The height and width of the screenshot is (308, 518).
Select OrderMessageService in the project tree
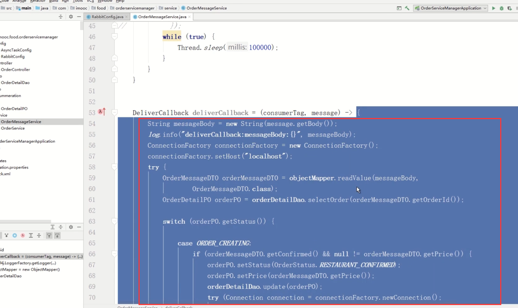42,122
